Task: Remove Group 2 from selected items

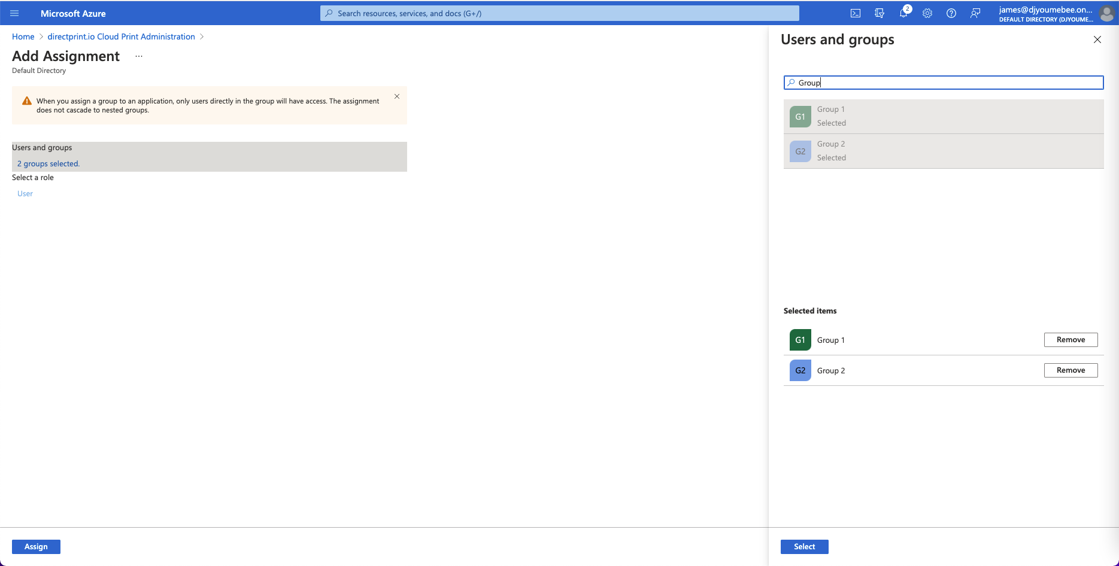Action: (1071, 370)
